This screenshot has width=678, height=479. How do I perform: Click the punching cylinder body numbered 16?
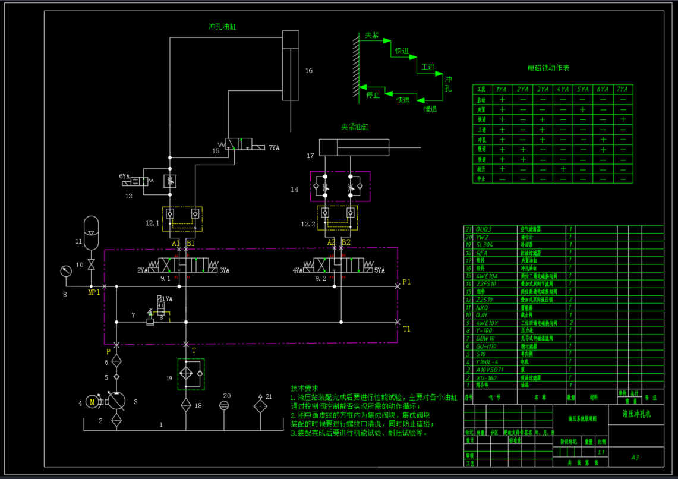point(291,65)
